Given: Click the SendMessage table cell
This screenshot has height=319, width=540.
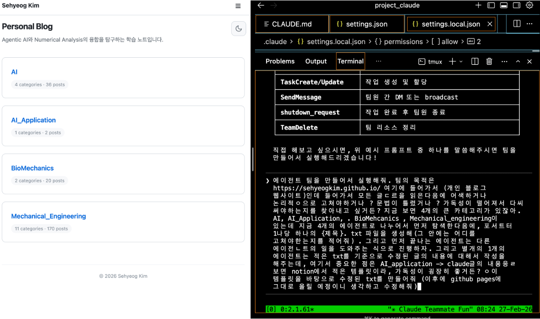Looking at the screenshot, I should click(x=318, y=97).
